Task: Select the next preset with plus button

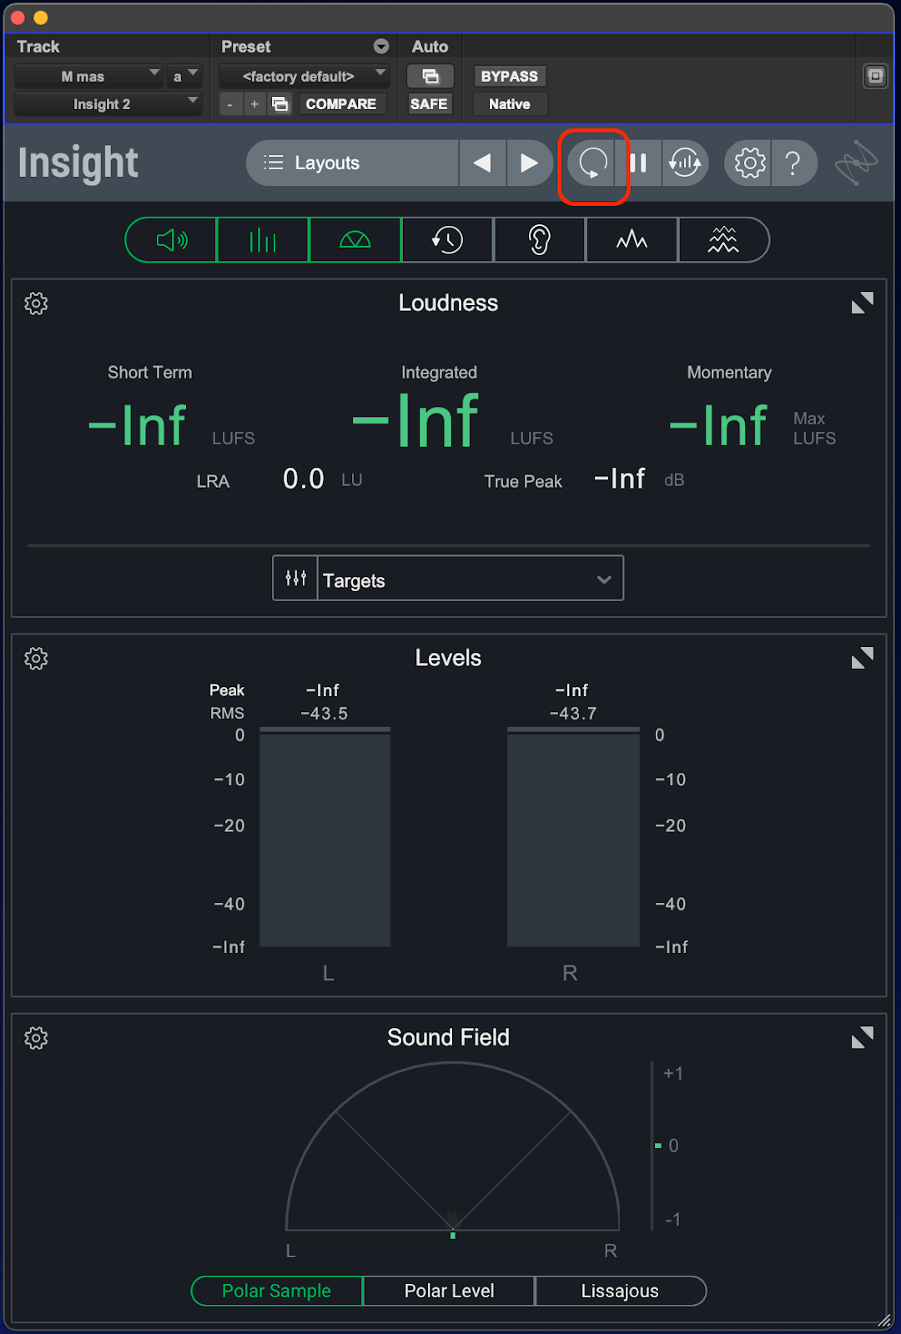Action: pos(254,104)
